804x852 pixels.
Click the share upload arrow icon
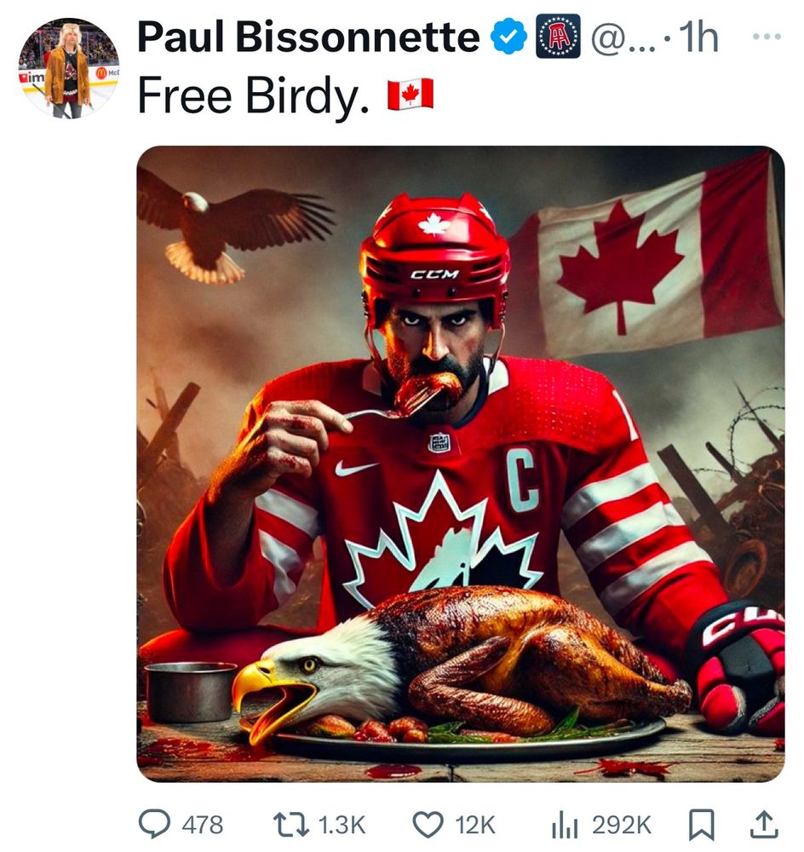click(764, 823)
